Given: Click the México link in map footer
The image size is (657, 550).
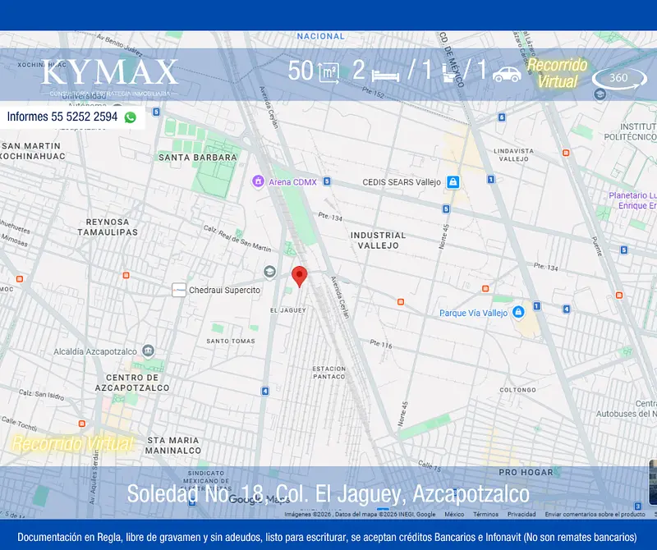Looking at the screenshot, I should point(454,514).
